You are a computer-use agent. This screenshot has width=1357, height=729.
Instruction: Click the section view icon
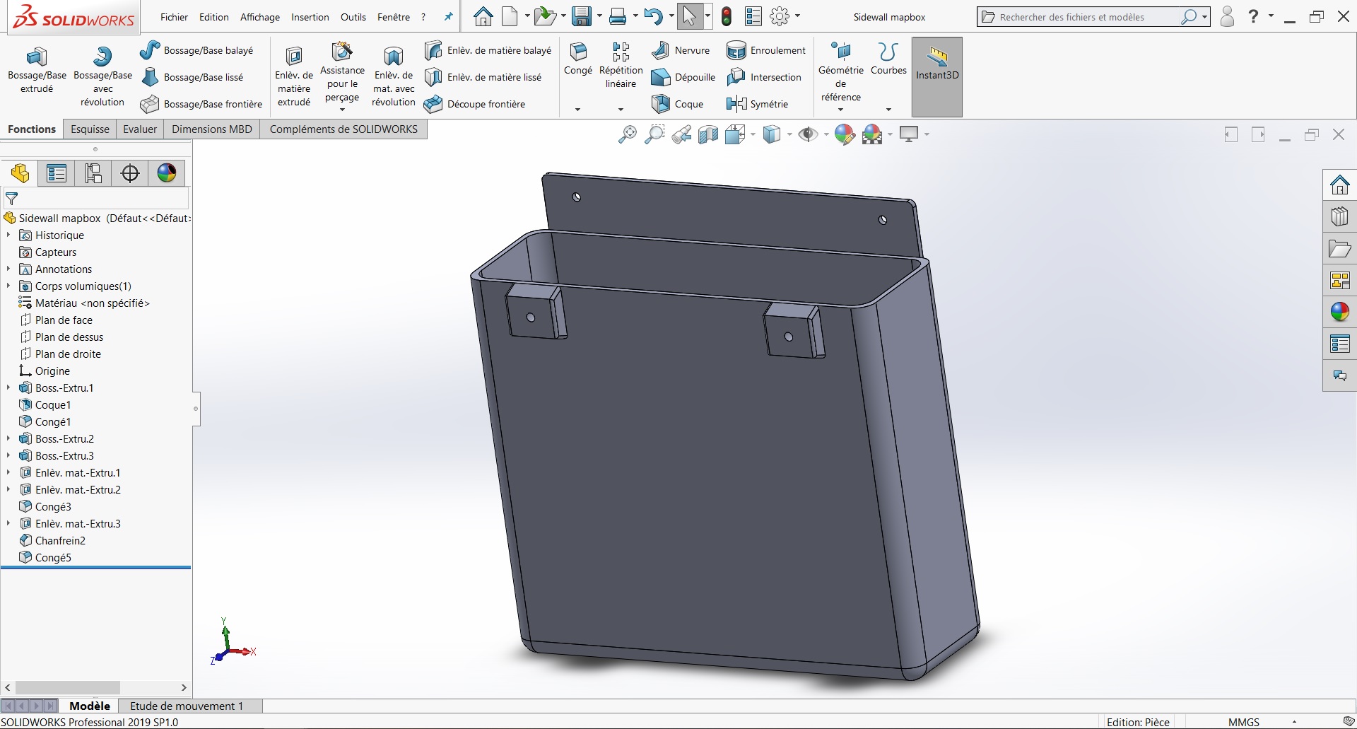pyautogui.click(x=708, y=134)
